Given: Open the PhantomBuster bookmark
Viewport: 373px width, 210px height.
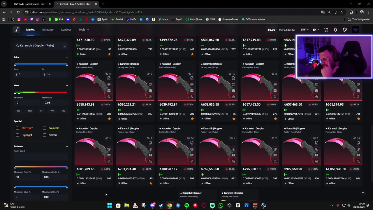Looking at the screenshot, I should point(228,20).
